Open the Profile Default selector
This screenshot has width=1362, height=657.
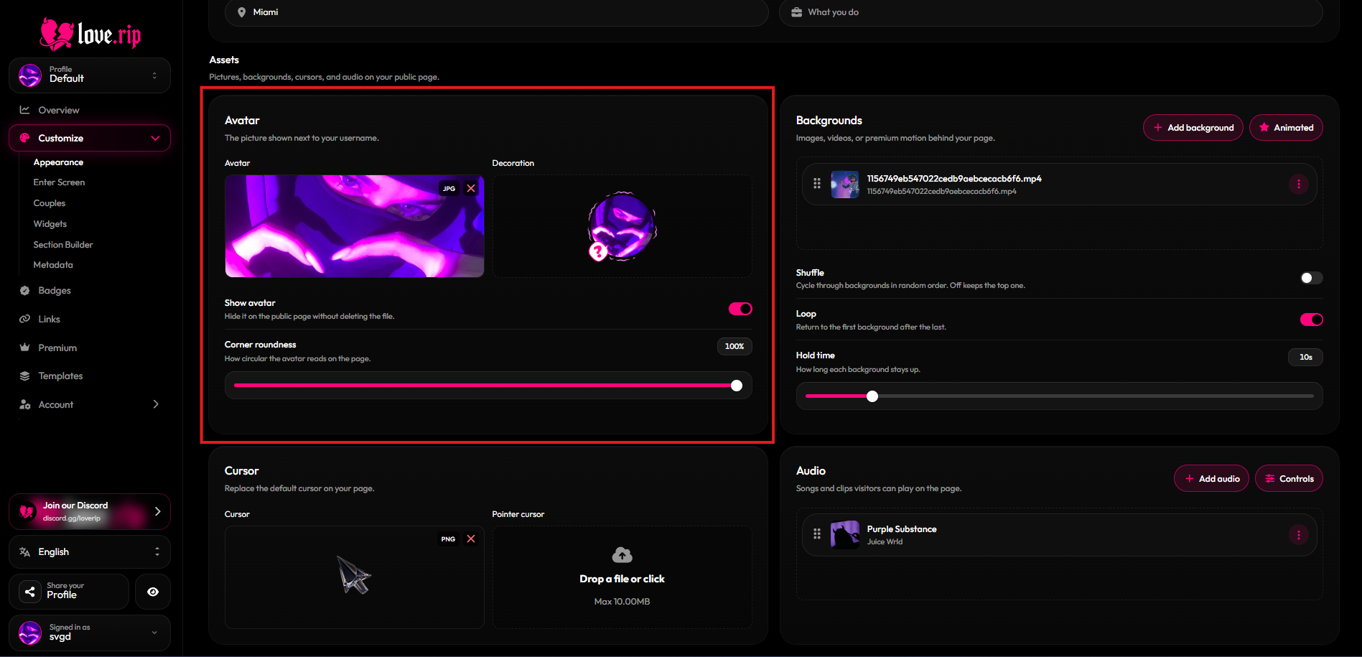[90, 75]
